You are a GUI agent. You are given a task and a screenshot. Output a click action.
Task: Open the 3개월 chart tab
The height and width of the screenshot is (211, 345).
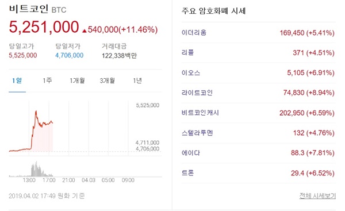pos(107,80)
